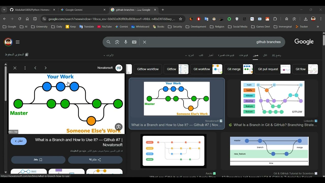Search inside the previewed image with Lens
Screen dimensions: 325x183
point(119,127)
